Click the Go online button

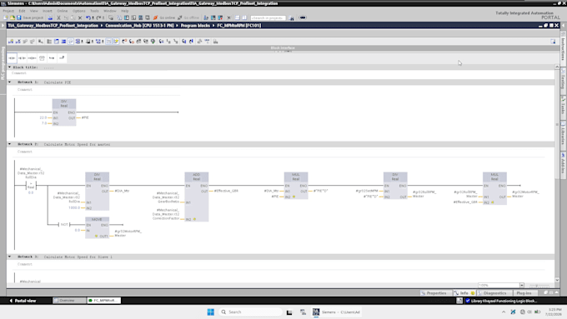tap(164, 17)
